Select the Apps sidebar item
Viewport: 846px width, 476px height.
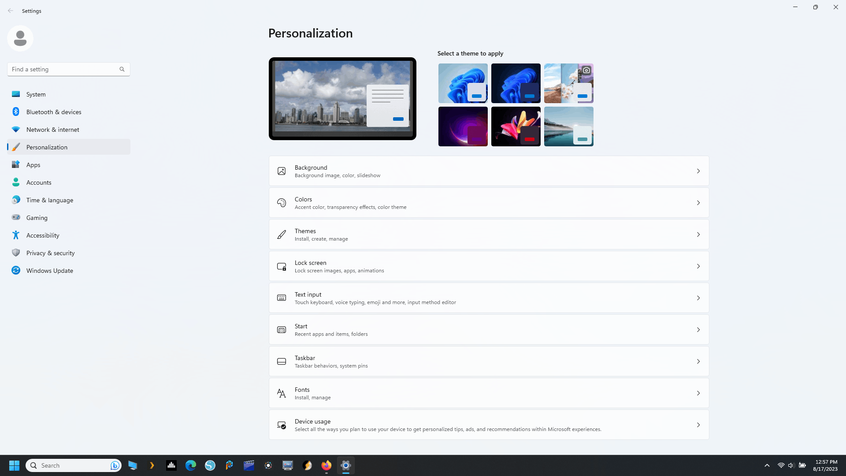[x=33, y=165]
